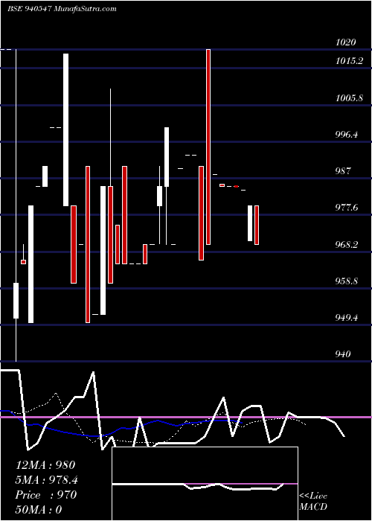Viewport: 372px width, 521px height.
Task: Click the 940 price axis label
Action: coord(343,354)
